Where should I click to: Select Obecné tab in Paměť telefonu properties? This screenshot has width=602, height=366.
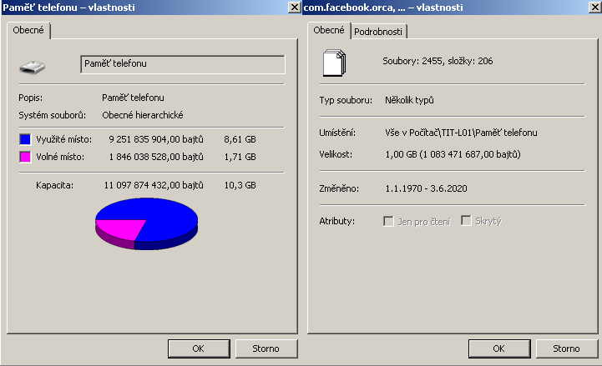coord(28,30)
